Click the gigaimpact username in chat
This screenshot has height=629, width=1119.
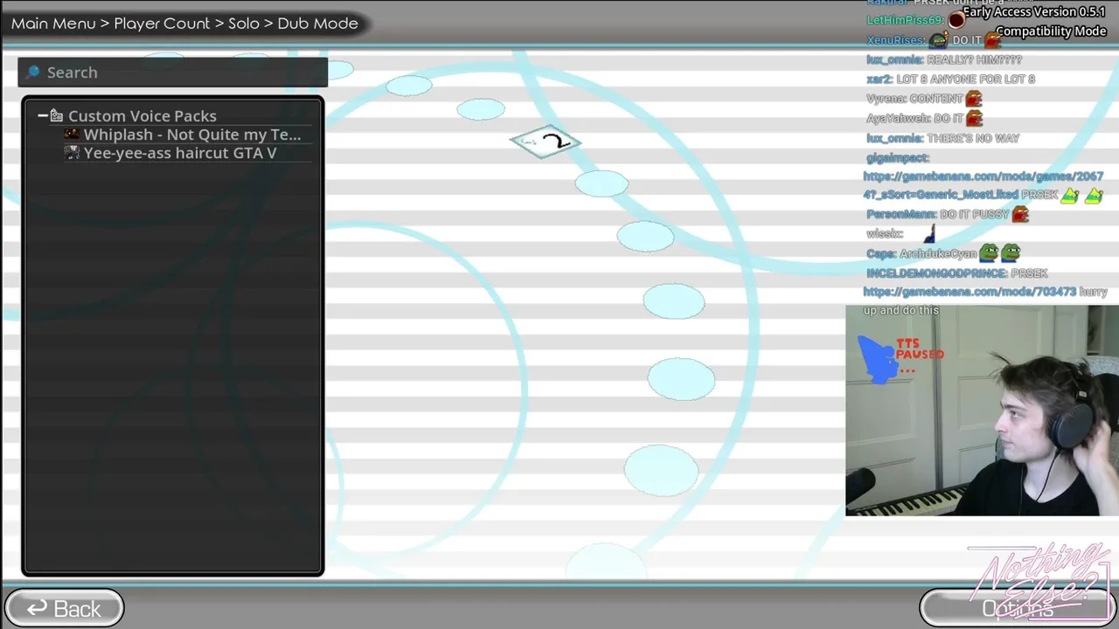(x=897, y=158)
